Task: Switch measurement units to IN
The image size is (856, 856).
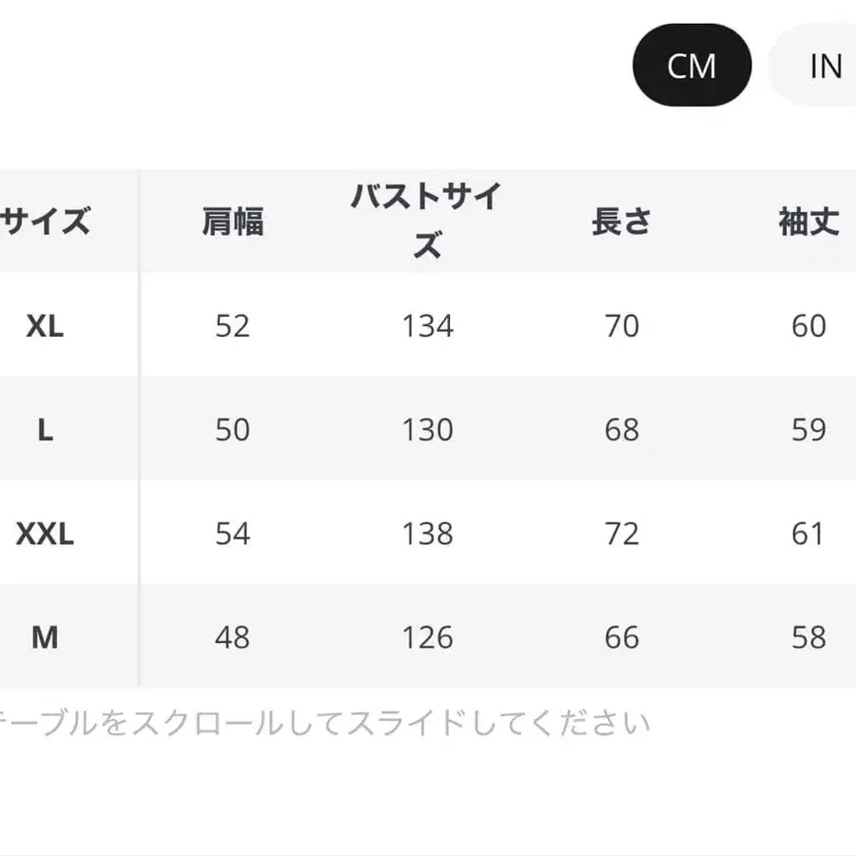Action: click(826, 65)
